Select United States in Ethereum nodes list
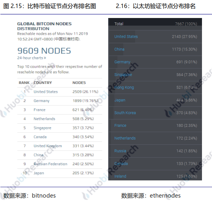This screenshot has height=202, width=212. coord(126,36)
